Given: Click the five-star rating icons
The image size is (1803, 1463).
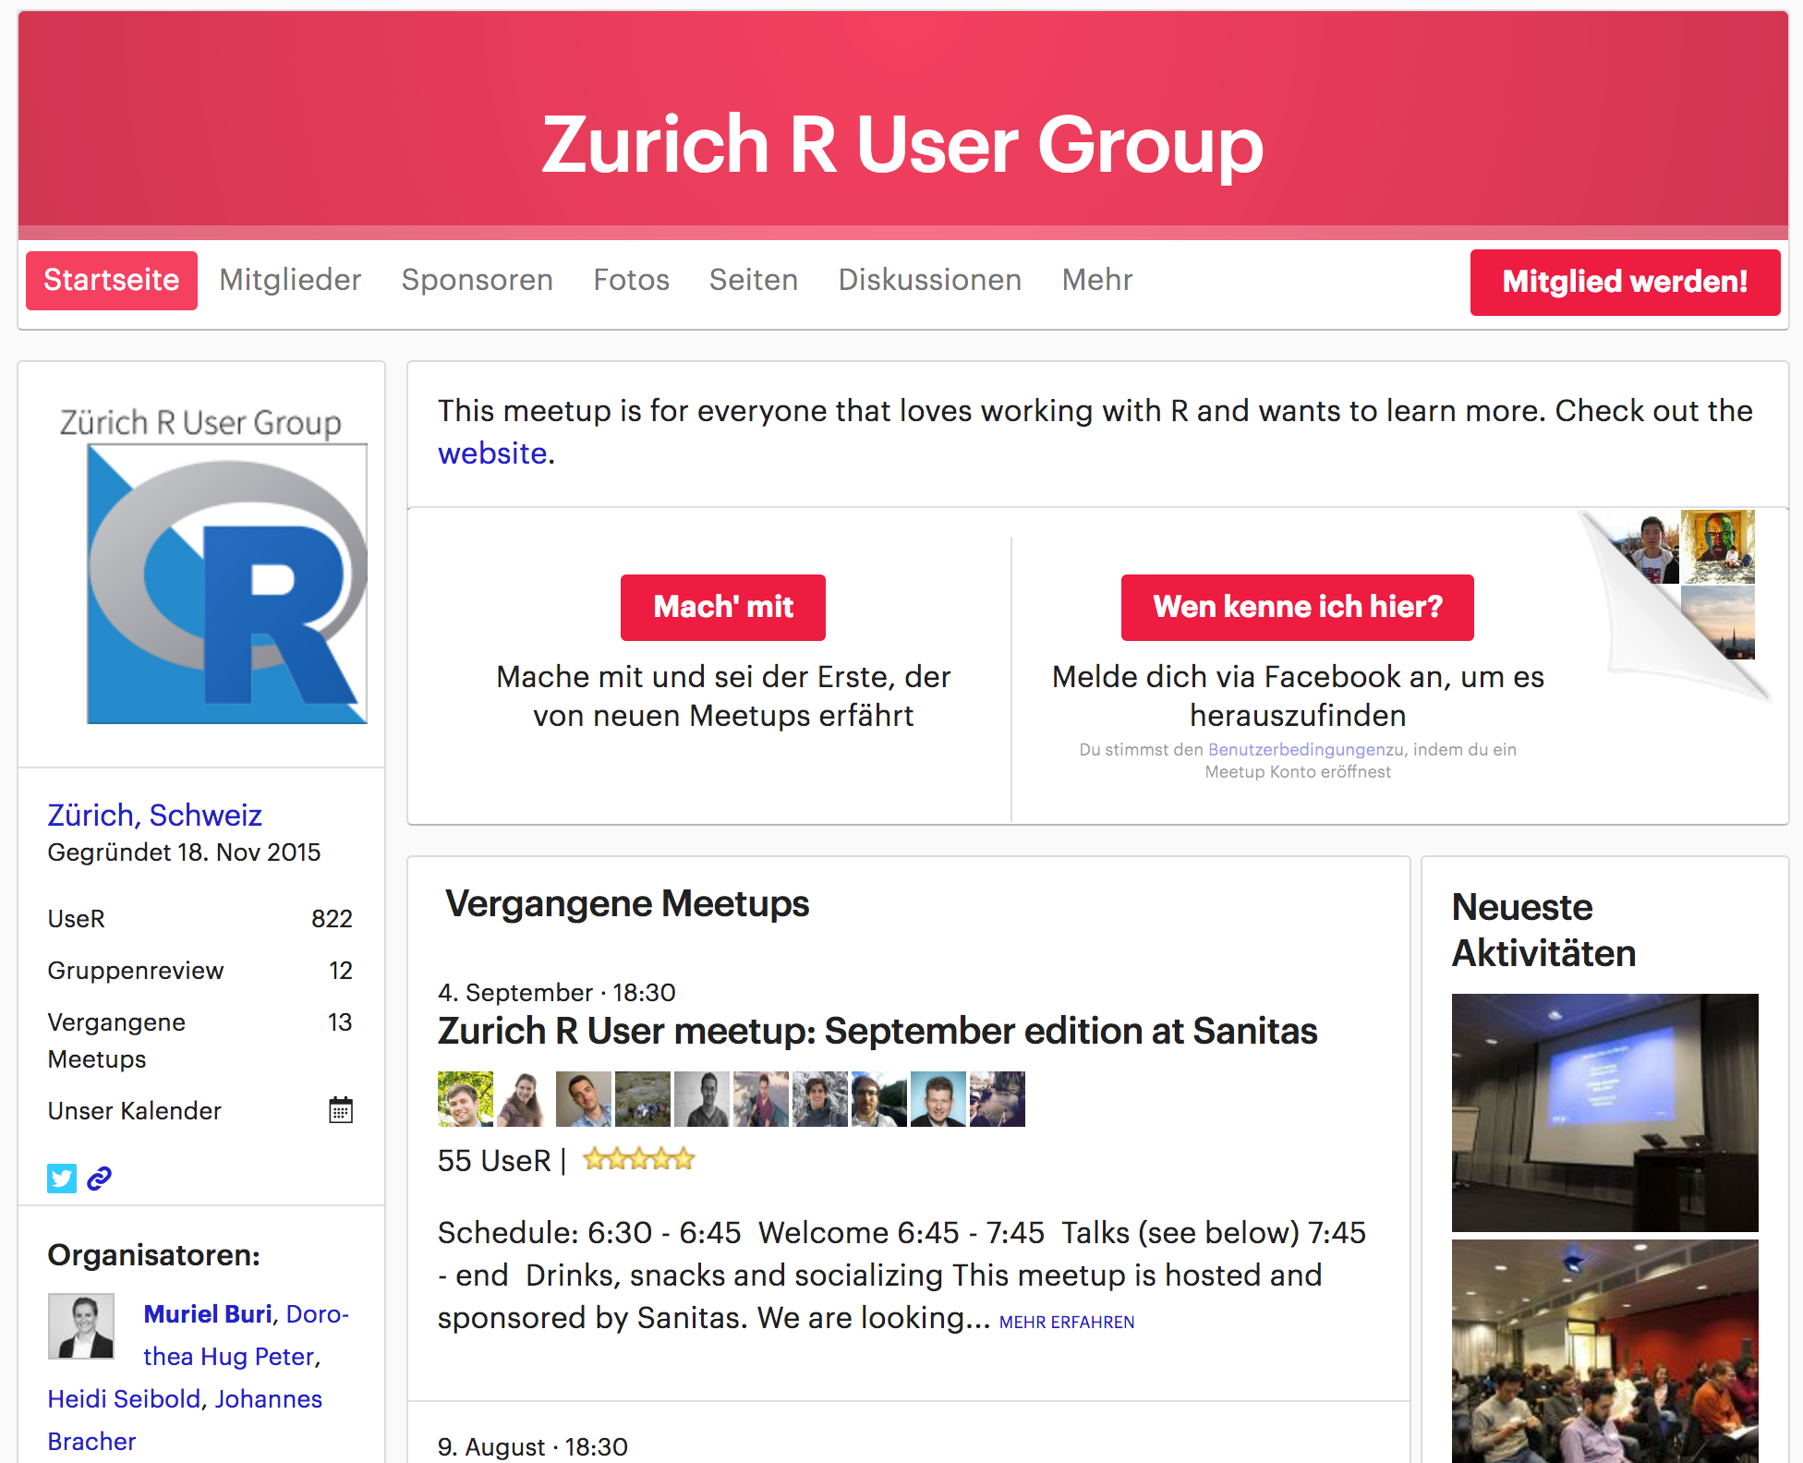Looking at the screenshot, I should tap(638, 1159).
